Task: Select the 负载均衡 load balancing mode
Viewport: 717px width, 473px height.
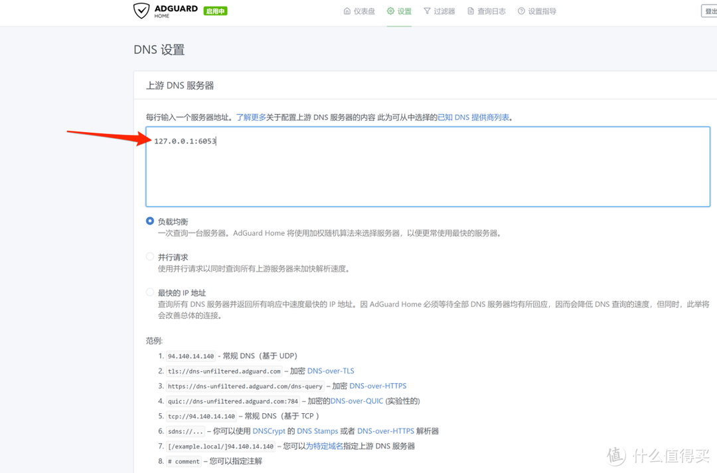Action: pos(149,221)
